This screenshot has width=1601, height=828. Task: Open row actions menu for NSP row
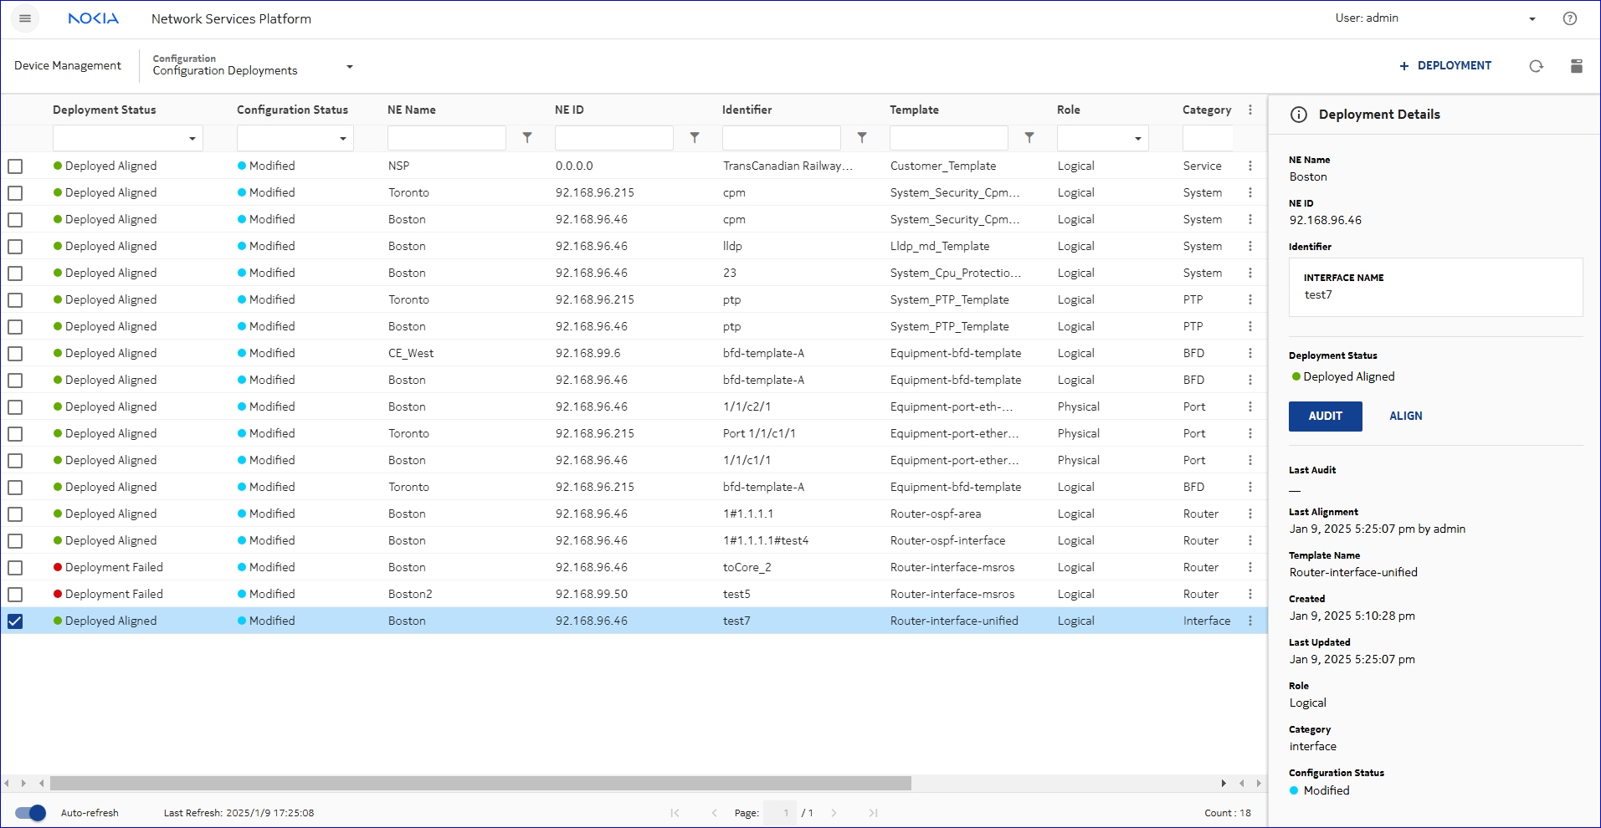(1250, 166)
